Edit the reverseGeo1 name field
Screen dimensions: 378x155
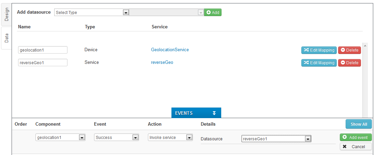pos(43,62)
